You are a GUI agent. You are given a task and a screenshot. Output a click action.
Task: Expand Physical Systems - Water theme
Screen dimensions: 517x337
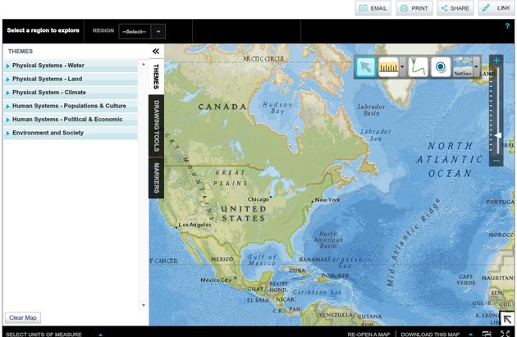(x=71, y=66)
